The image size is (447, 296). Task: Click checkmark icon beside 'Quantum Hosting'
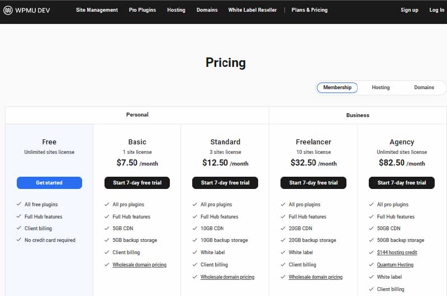[372, 265]
